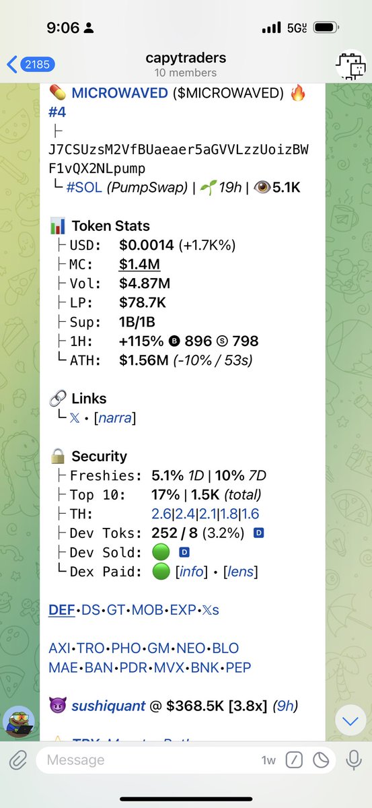
Task: Open the X link under Links
Action: [74, 418]
